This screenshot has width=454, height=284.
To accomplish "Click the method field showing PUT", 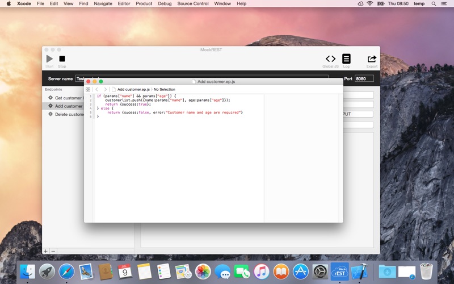I will 358,114.
